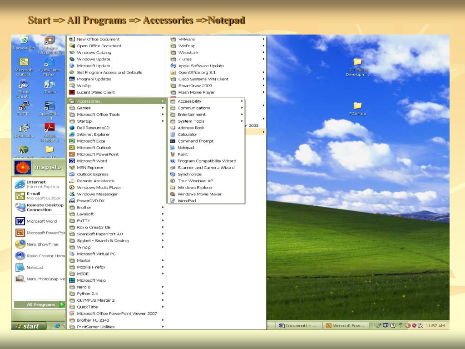The width and height of the screenshot is (465, 349).
Task: Launch Nero PhotoSnap Viewer from recent programs
Action: (x=40, y=279)
